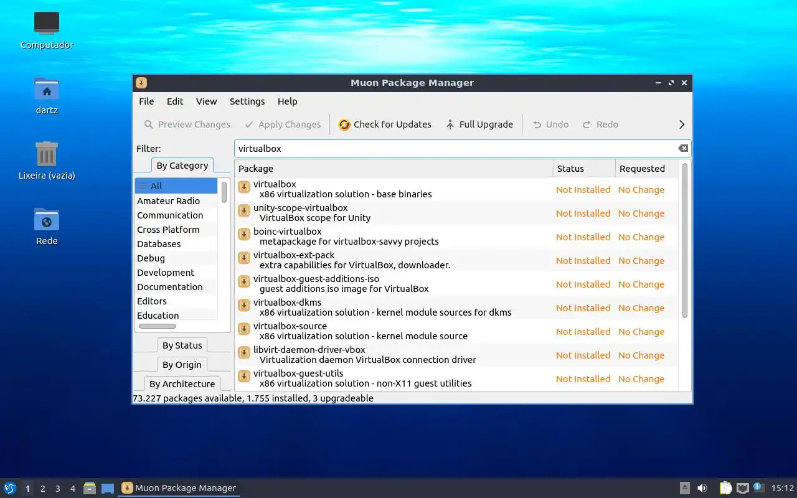Screen dimensions: 797x498
Task: Select the Cross Platform category
Action: click(x=176, y=230)
